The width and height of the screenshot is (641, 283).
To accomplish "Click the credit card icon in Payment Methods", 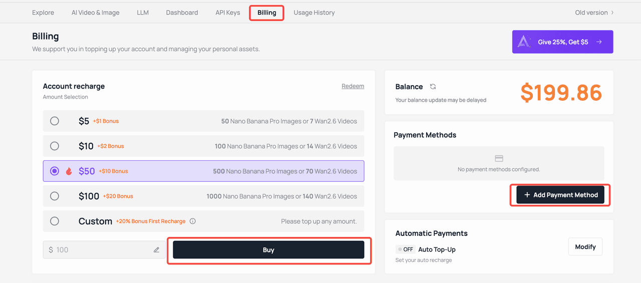I will click(499, 158).
